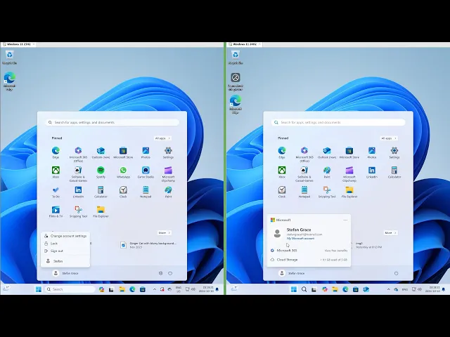Open the weather widget on left taskbar
The image size is (450, 337).
point(6,289)
